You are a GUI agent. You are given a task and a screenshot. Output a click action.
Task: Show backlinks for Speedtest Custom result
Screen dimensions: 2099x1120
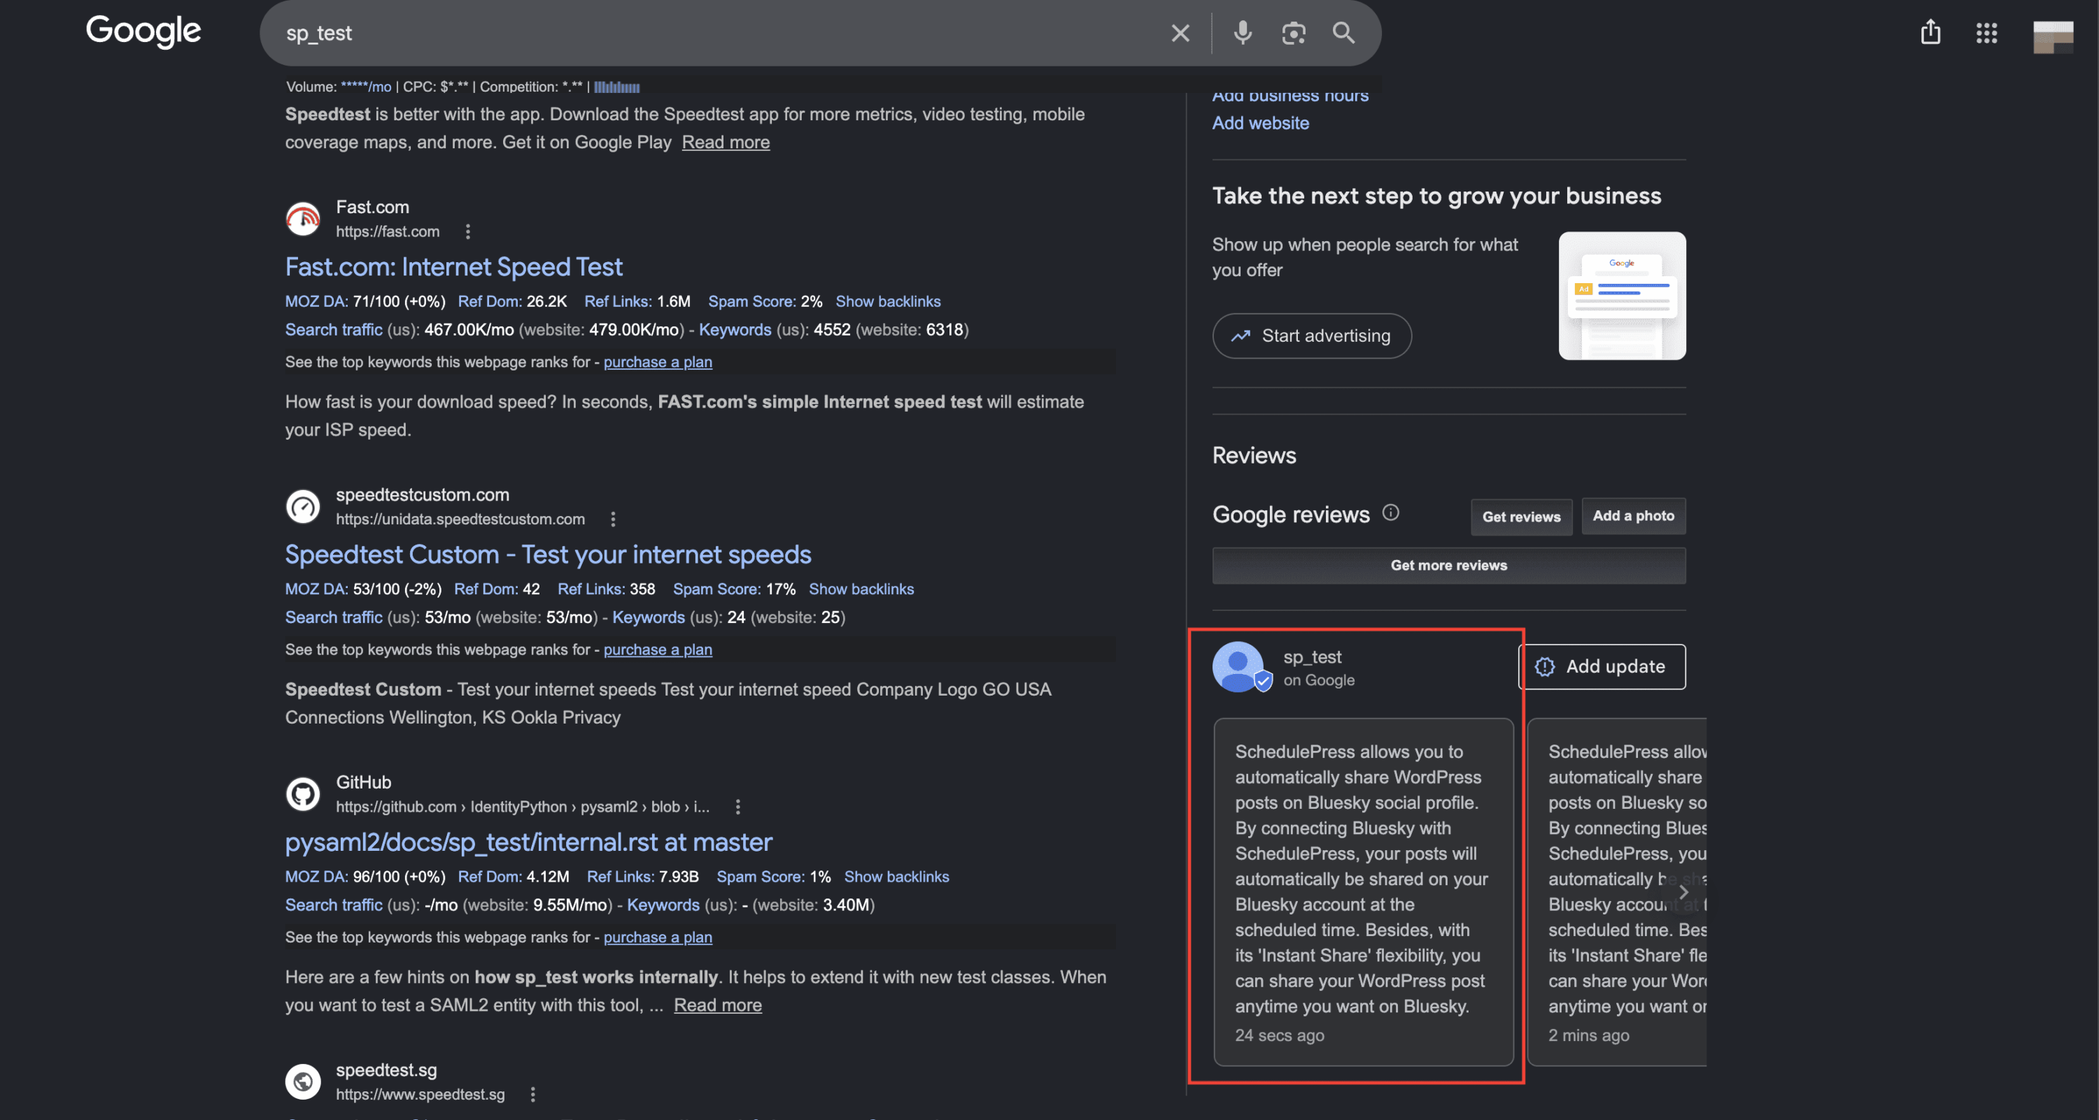[x=861, y=589]
